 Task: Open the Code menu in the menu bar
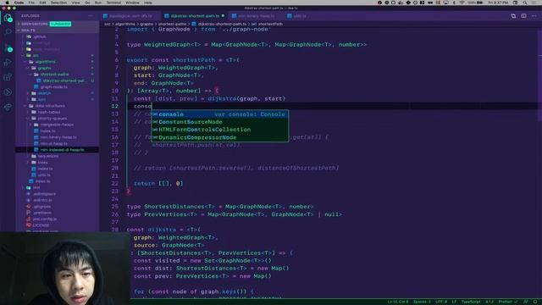[19, 3]
